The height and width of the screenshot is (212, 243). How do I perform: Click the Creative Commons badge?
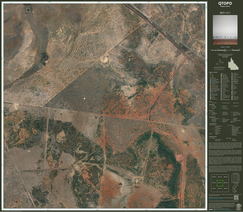[x=211, y=210]
